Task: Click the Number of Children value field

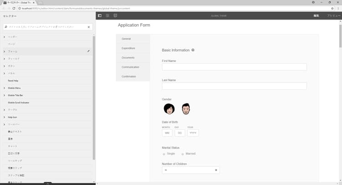Action: [191, 170]
